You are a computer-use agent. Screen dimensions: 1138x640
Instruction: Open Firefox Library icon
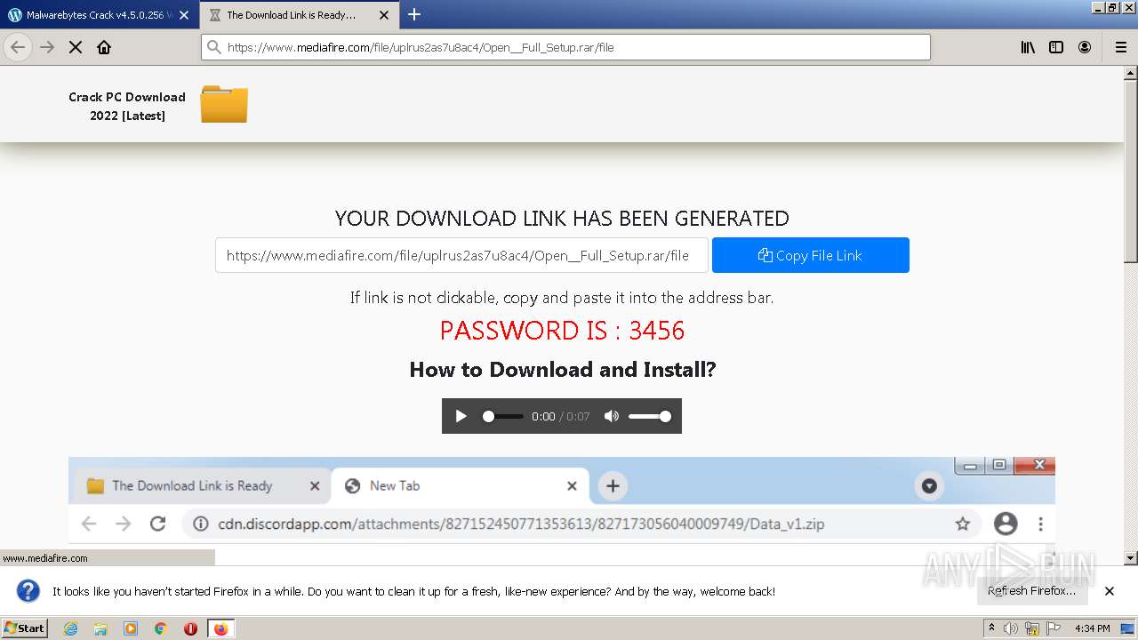pos(1028,47)
